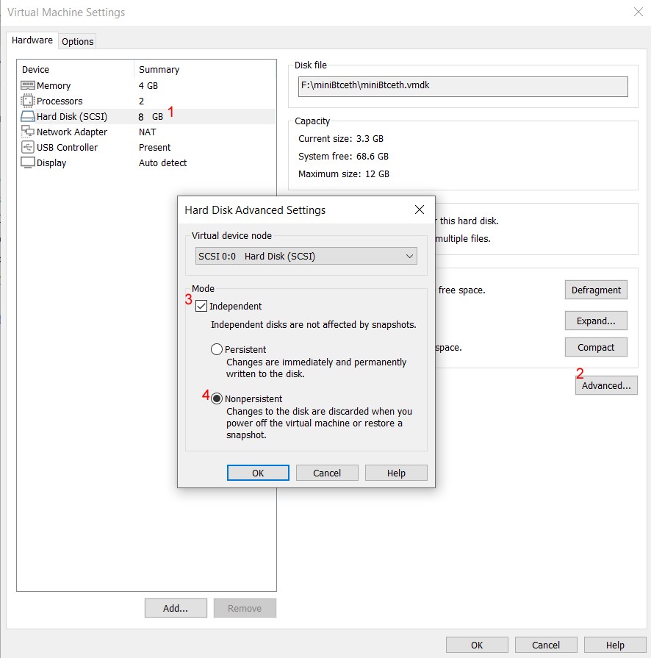Click the Processors chip icon

(x=28, y=101)
